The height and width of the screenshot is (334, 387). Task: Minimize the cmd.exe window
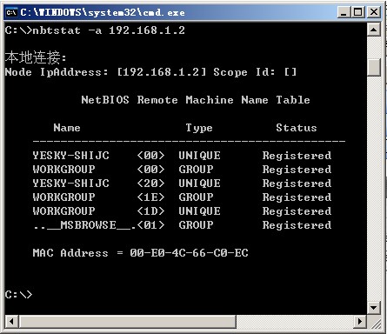tap(344, 12)
